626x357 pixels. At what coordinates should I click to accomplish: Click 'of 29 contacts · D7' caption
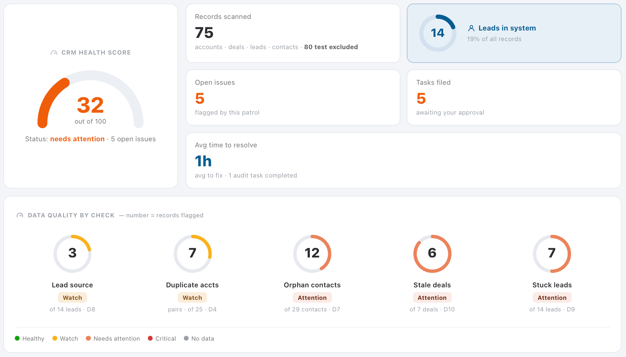(312, 309)
